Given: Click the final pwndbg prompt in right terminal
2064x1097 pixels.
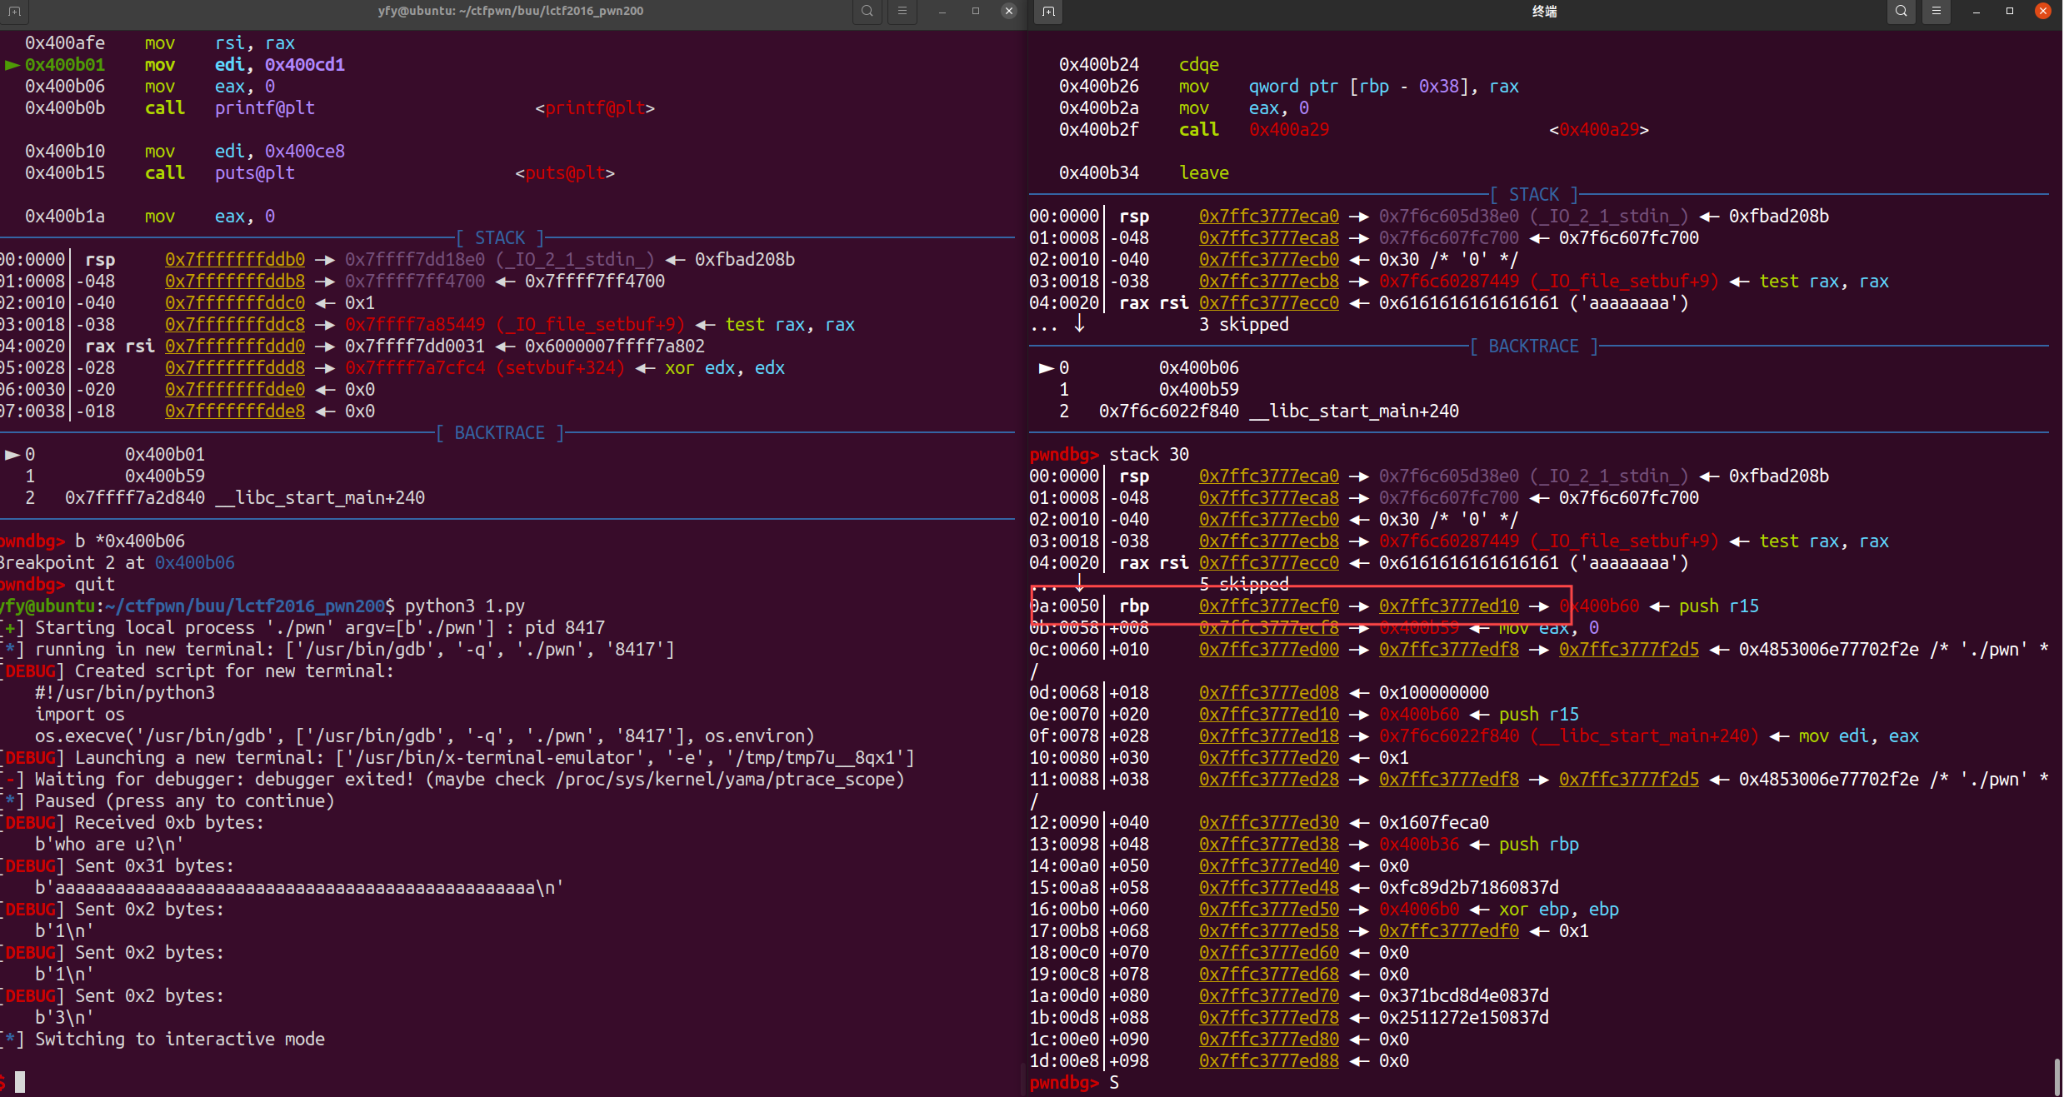Looking at the screenshot, I should [1064, 1083].
